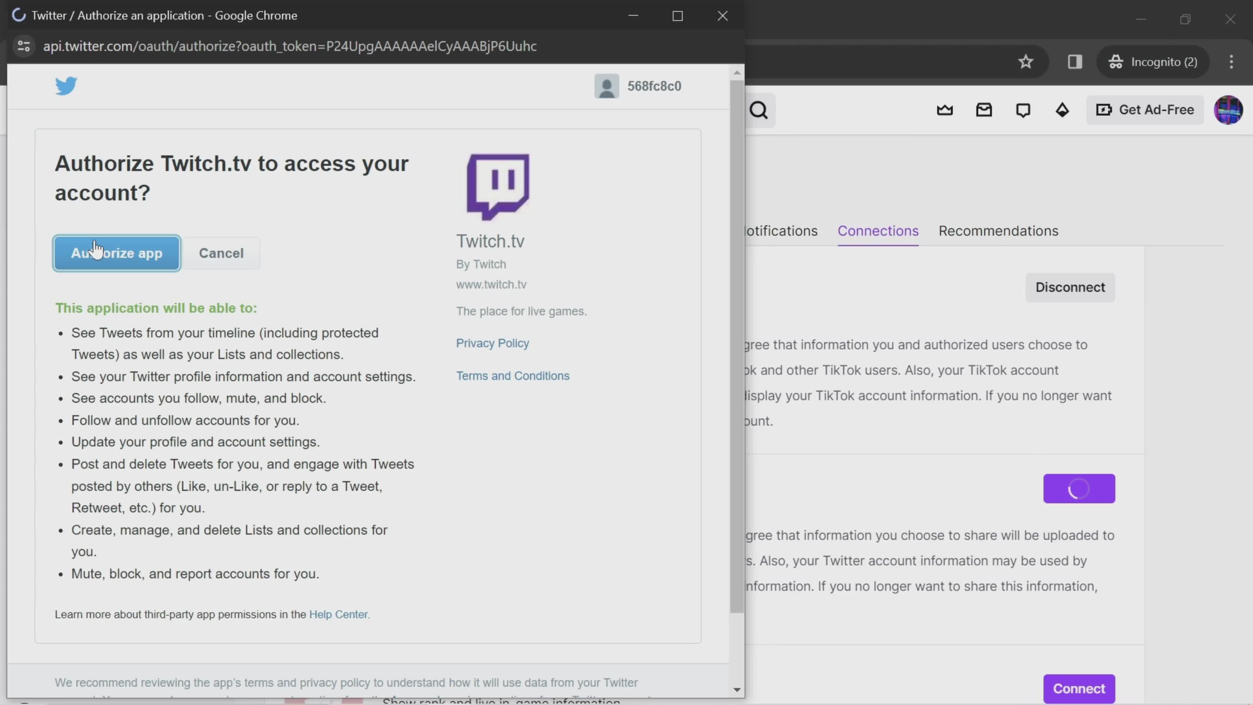1253x705 pixels.
Task: Click 'This application will be able to:' heading
Action: (x=156, y=308)
